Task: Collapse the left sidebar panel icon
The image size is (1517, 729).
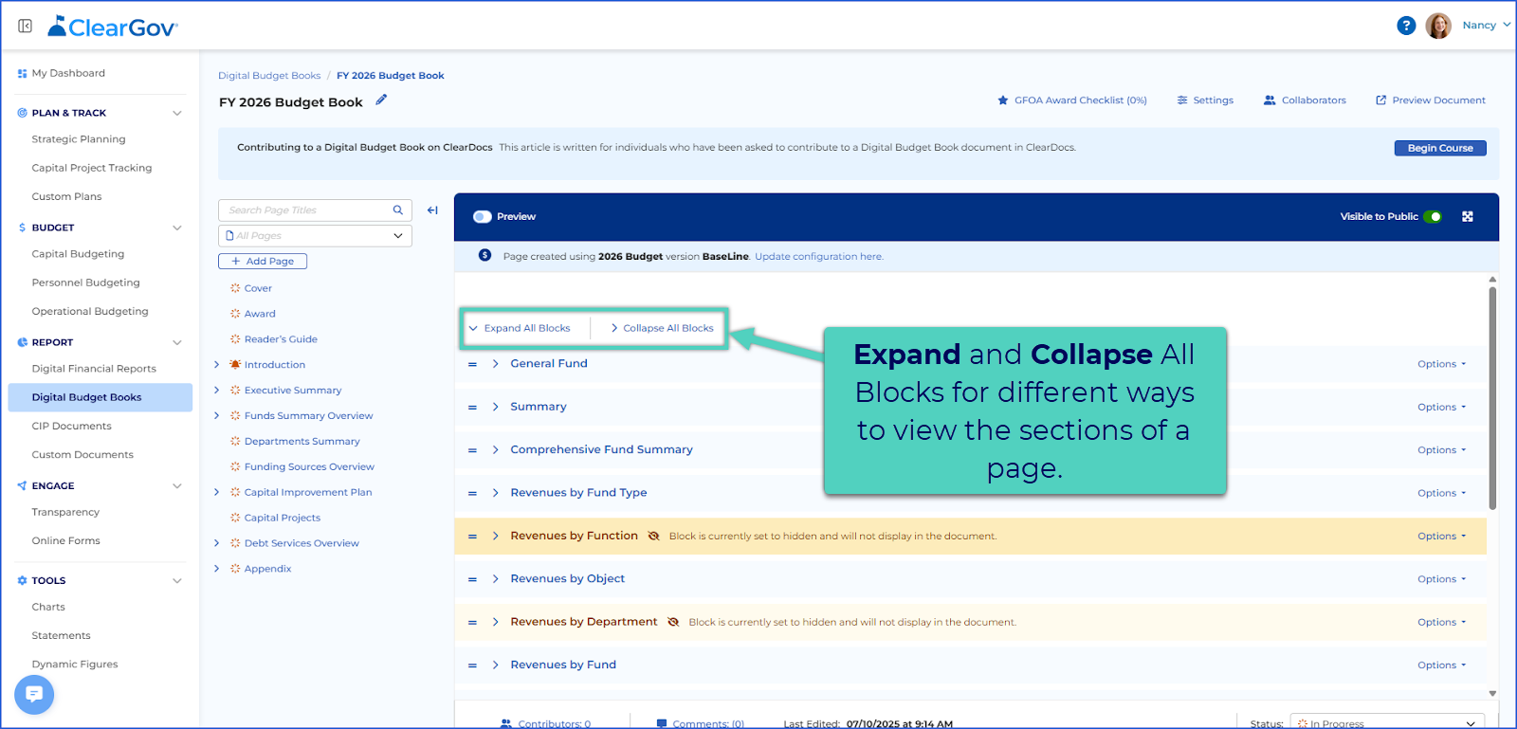Action: 26,26
